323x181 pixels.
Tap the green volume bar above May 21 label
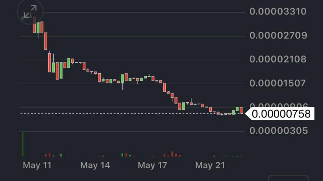tap(214, 156)
